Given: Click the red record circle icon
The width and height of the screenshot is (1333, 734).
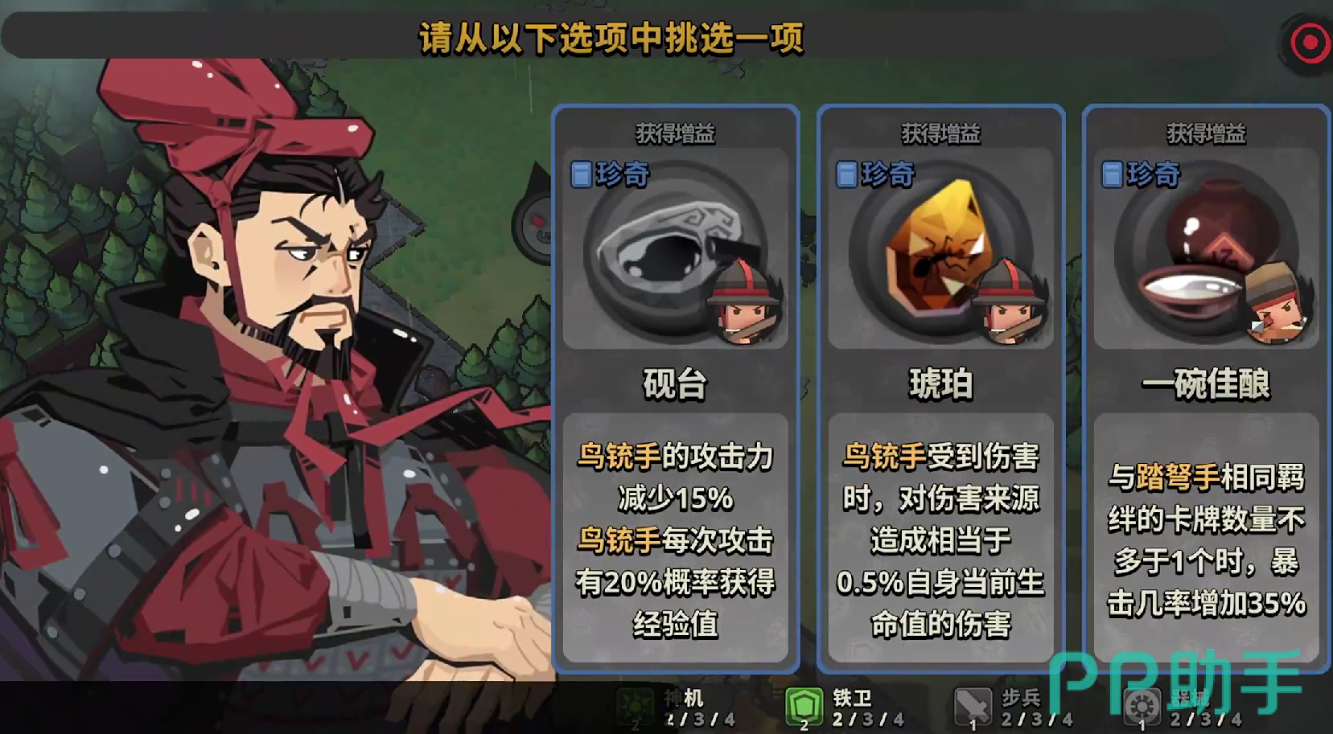Looking at the screenshot, I should (x=1310, y=43).
